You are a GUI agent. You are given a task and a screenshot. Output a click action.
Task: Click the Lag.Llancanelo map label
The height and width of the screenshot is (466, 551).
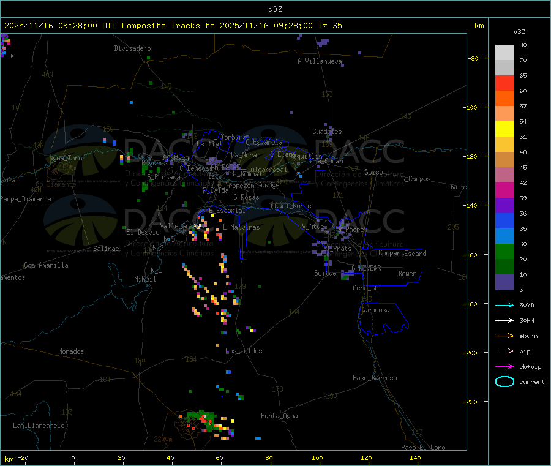tap(39, 426)
